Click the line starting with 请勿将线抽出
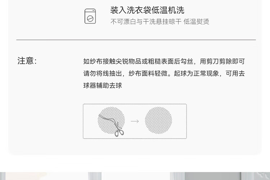The image size is (270, 180). pos(164,73)
